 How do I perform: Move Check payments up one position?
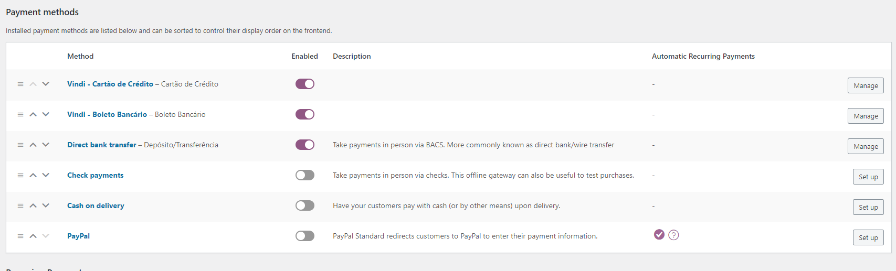click(x=33, y=175)
